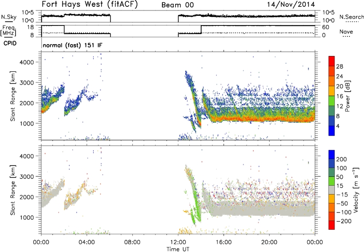Click the '1000' tick on velocity panel
The width and height of the screenshot is (364, 252).
click(x=27, y=217)
